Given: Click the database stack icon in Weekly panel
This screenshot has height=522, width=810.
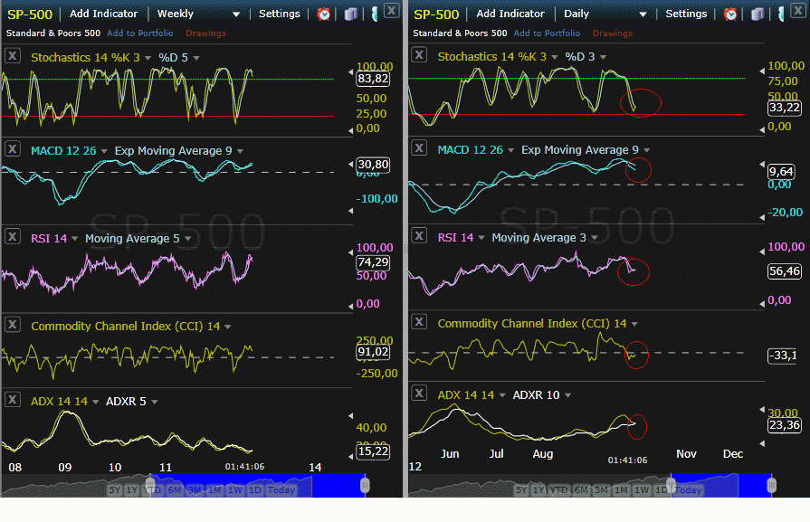Looking at the screenshot, I should pyautogui.click(x=351, y=14).
